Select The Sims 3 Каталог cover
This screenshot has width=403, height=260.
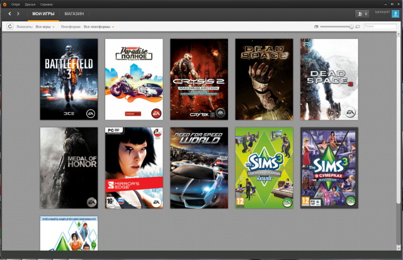[x=264, y=167]
